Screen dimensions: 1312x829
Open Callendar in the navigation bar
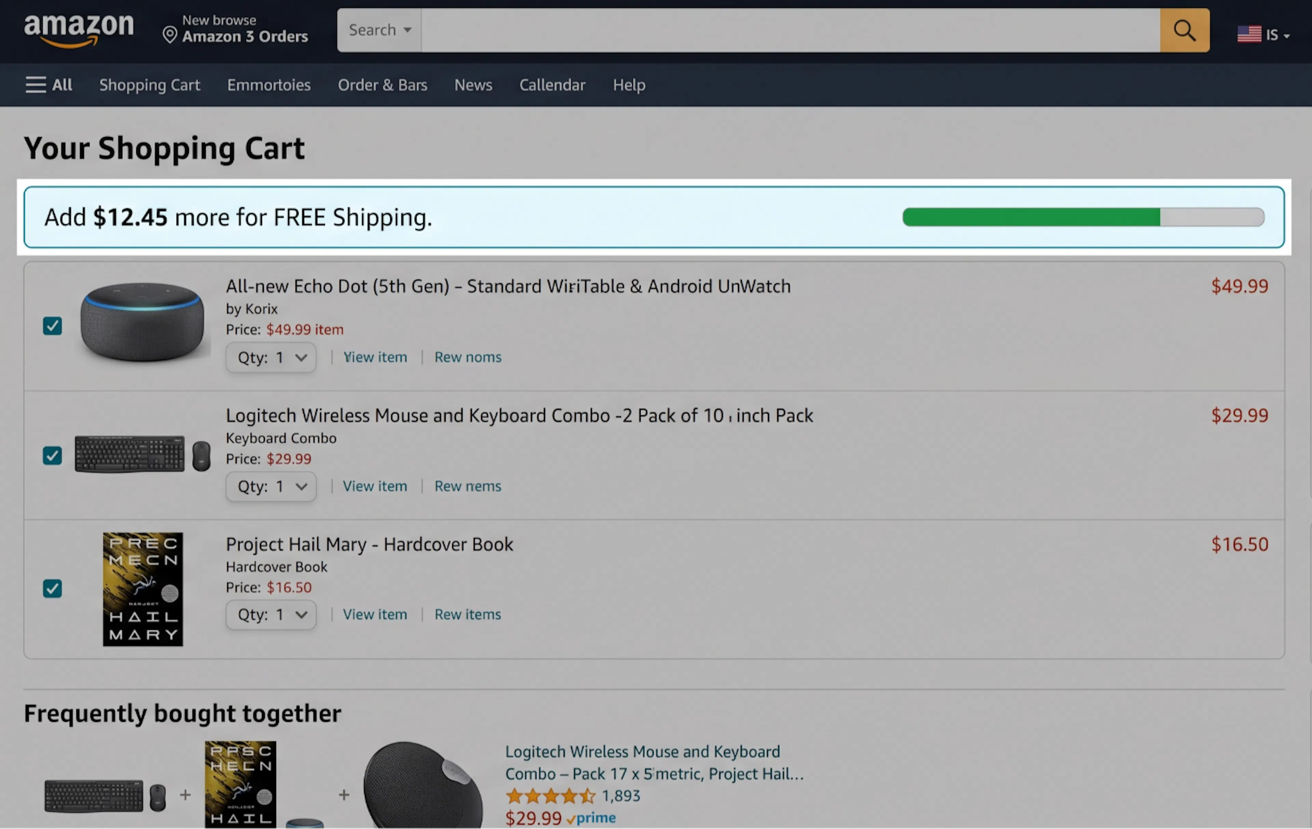click(552, 85)
